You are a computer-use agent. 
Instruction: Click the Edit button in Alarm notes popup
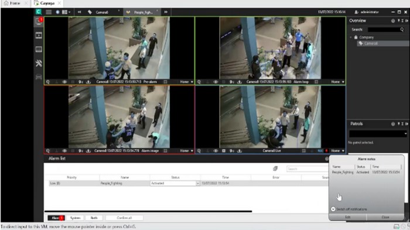tap(347, 217)
